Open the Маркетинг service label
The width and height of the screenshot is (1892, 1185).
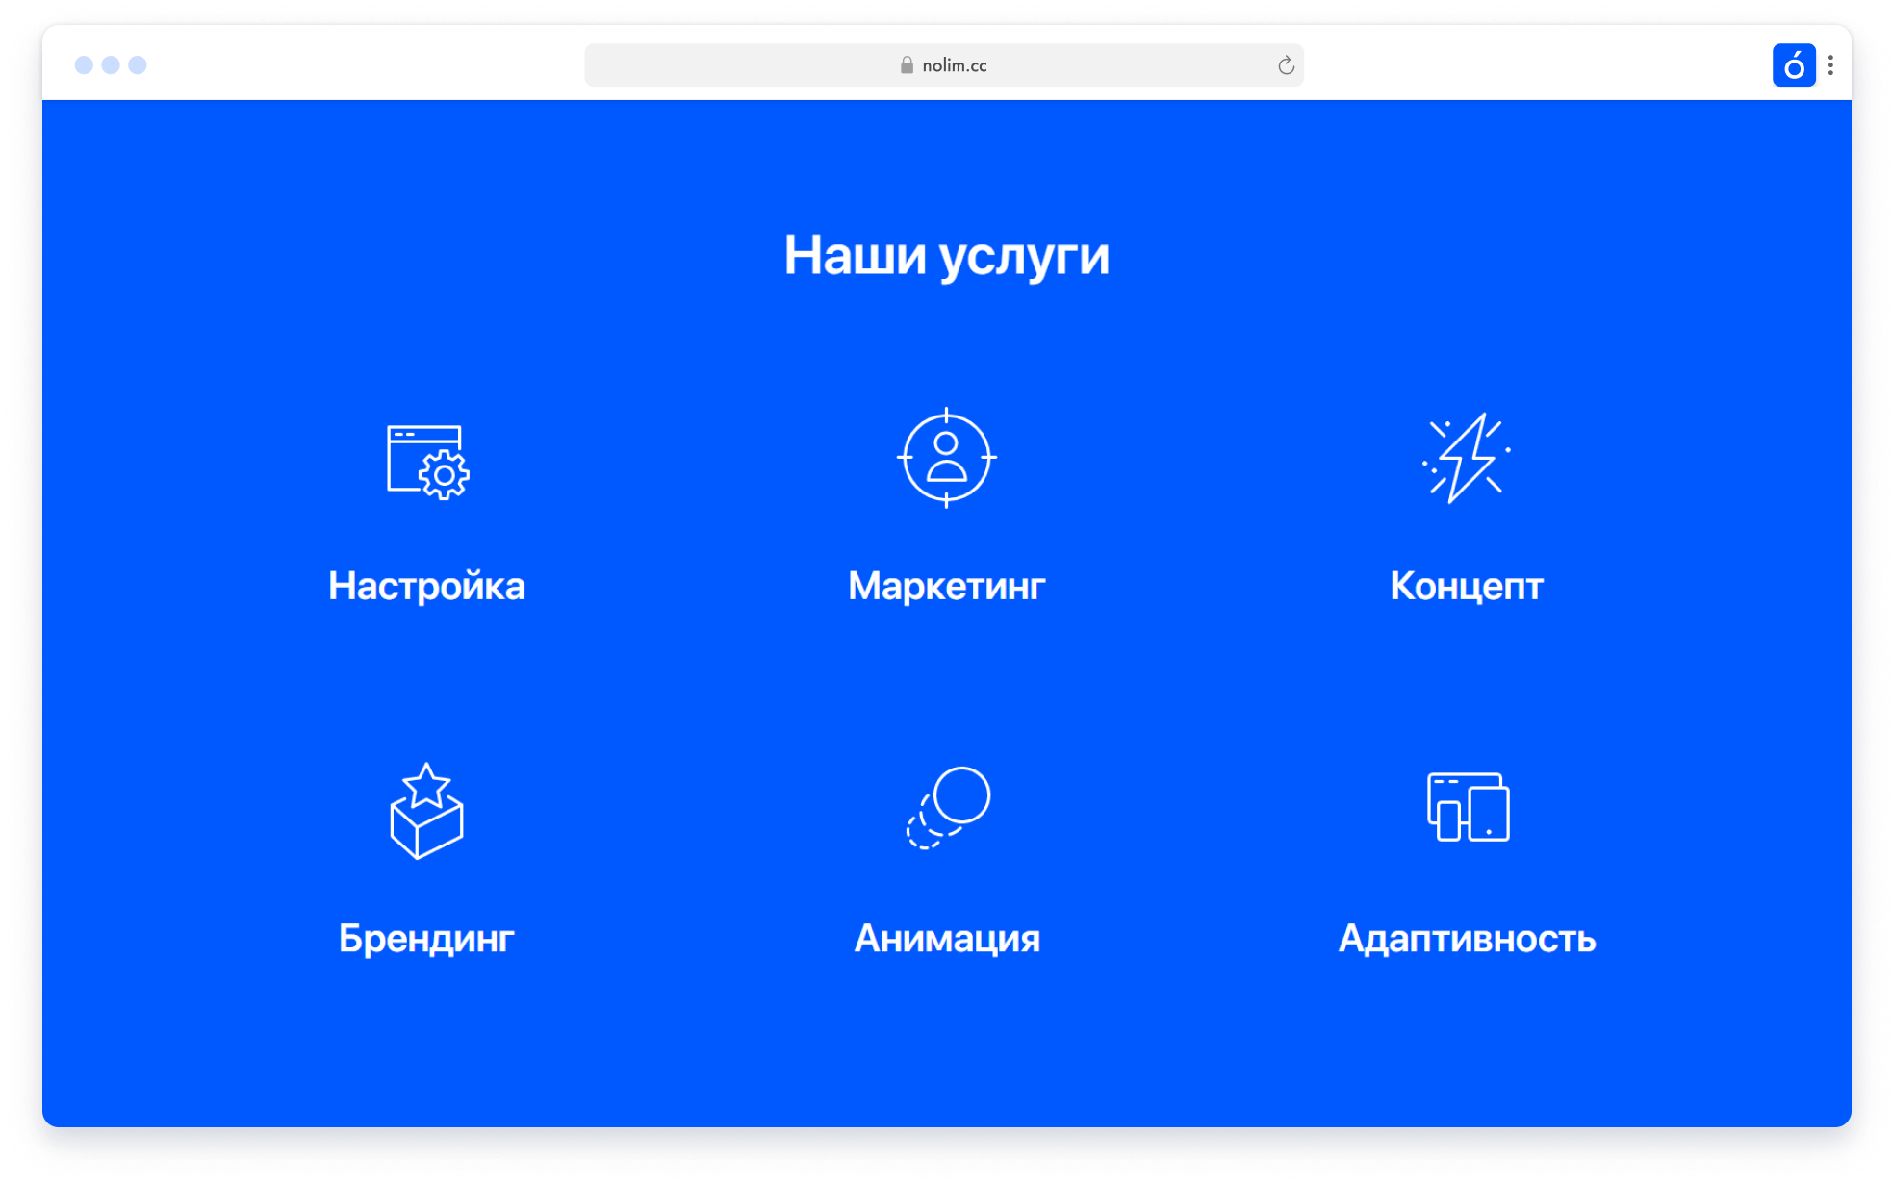tap(946, 586)
